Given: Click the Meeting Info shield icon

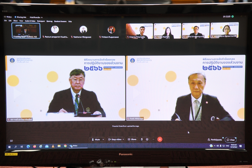Looking at the screenshot, I should coord(16,17).
